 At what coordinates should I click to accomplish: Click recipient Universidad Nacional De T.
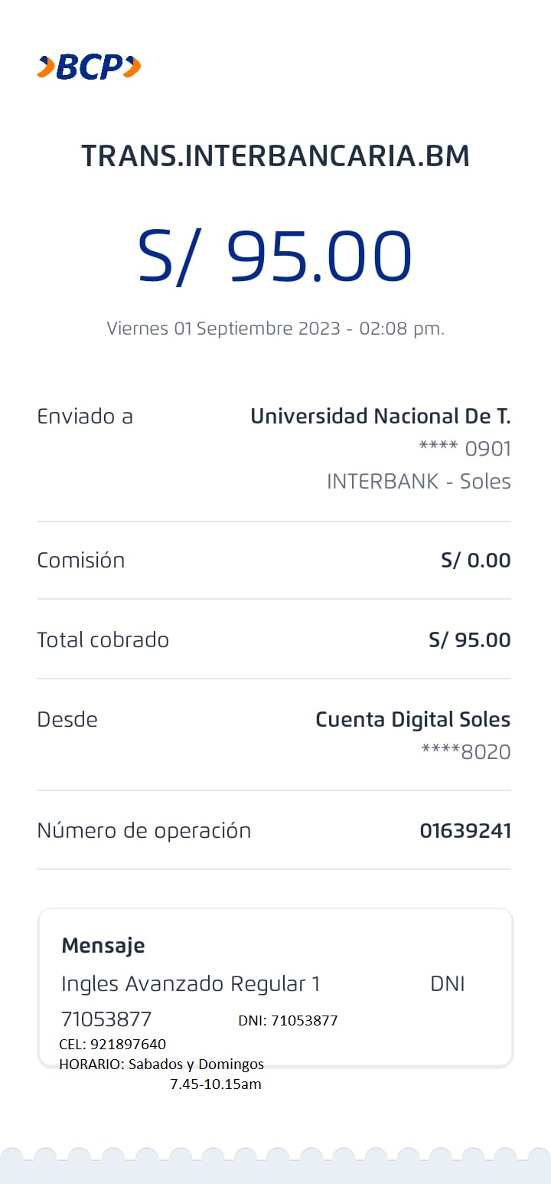tap(380, 417)
